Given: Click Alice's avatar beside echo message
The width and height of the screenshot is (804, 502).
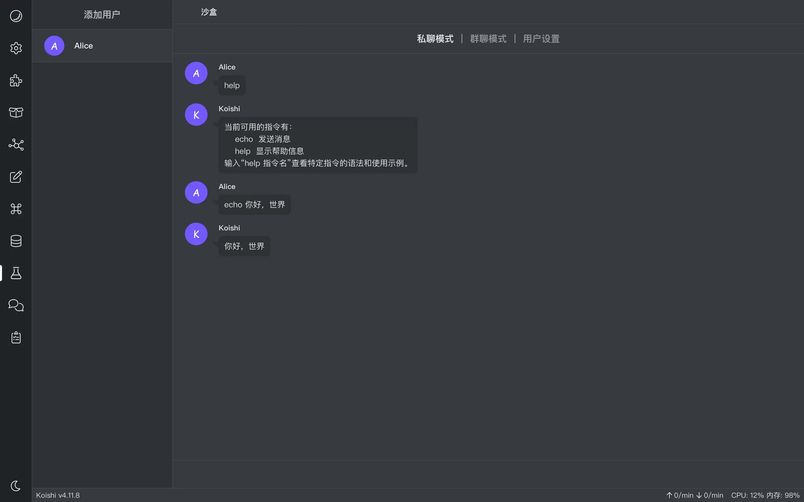Looking at the screenshot, I should click(196, 193).
